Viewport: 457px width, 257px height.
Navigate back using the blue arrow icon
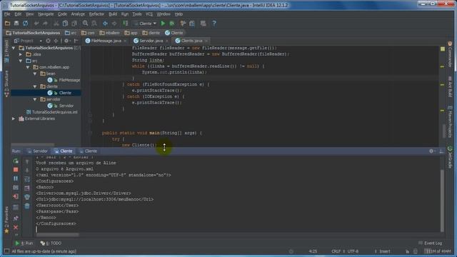(105, 24)
